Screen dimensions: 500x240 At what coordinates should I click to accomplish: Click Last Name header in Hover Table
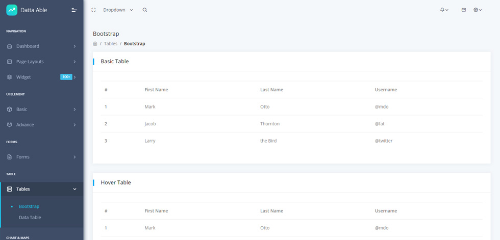pyautogui.click(x=271, y=211)
